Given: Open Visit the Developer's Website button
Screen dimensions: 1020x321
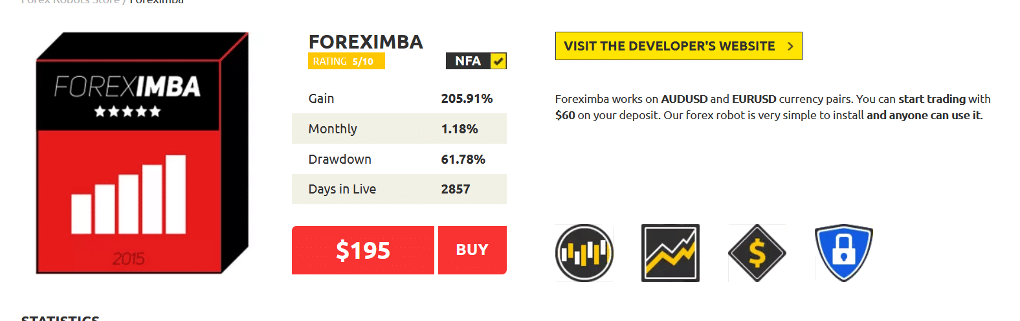Looking at the screenshot, I should (678, 46).
